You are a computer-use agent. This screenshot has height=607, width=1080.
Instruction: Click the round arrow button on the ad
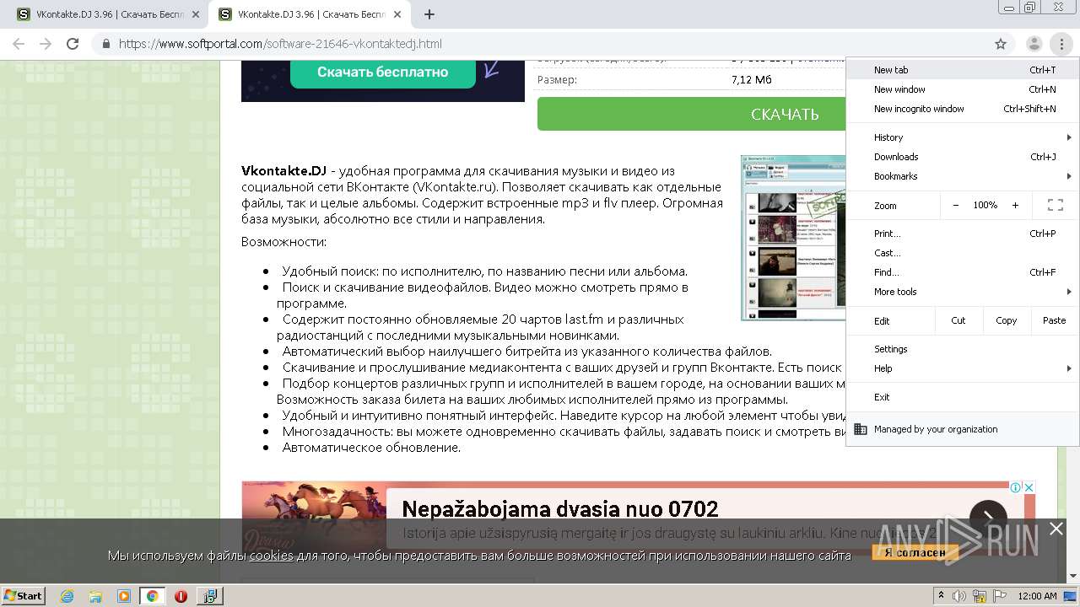click(x=988, y=518)
